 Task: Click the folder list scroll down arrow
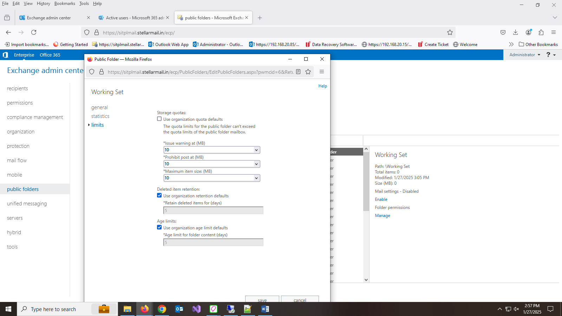pos(366,280)
